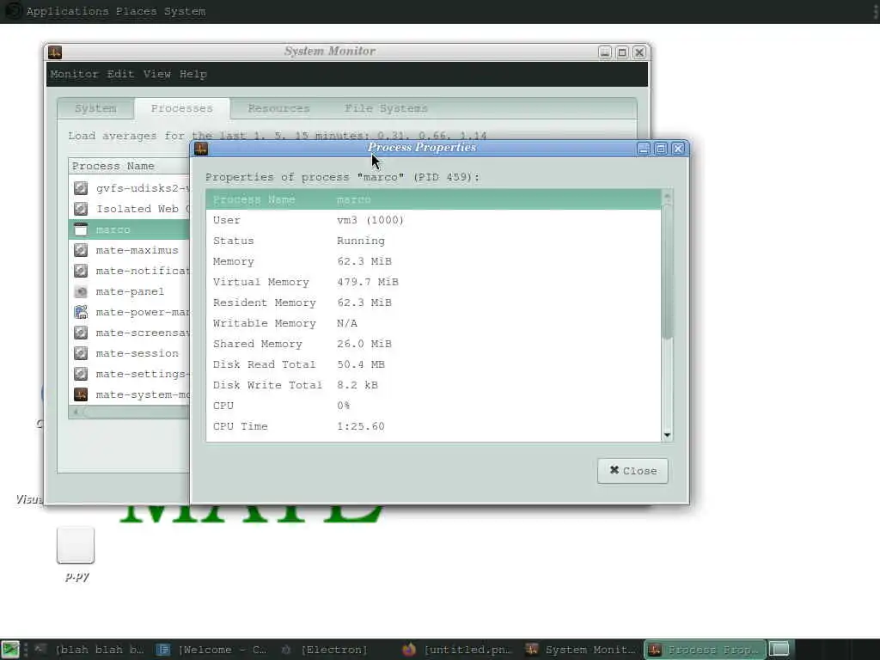Click the process list horizontal scroll left arrow

coord(76,412)
